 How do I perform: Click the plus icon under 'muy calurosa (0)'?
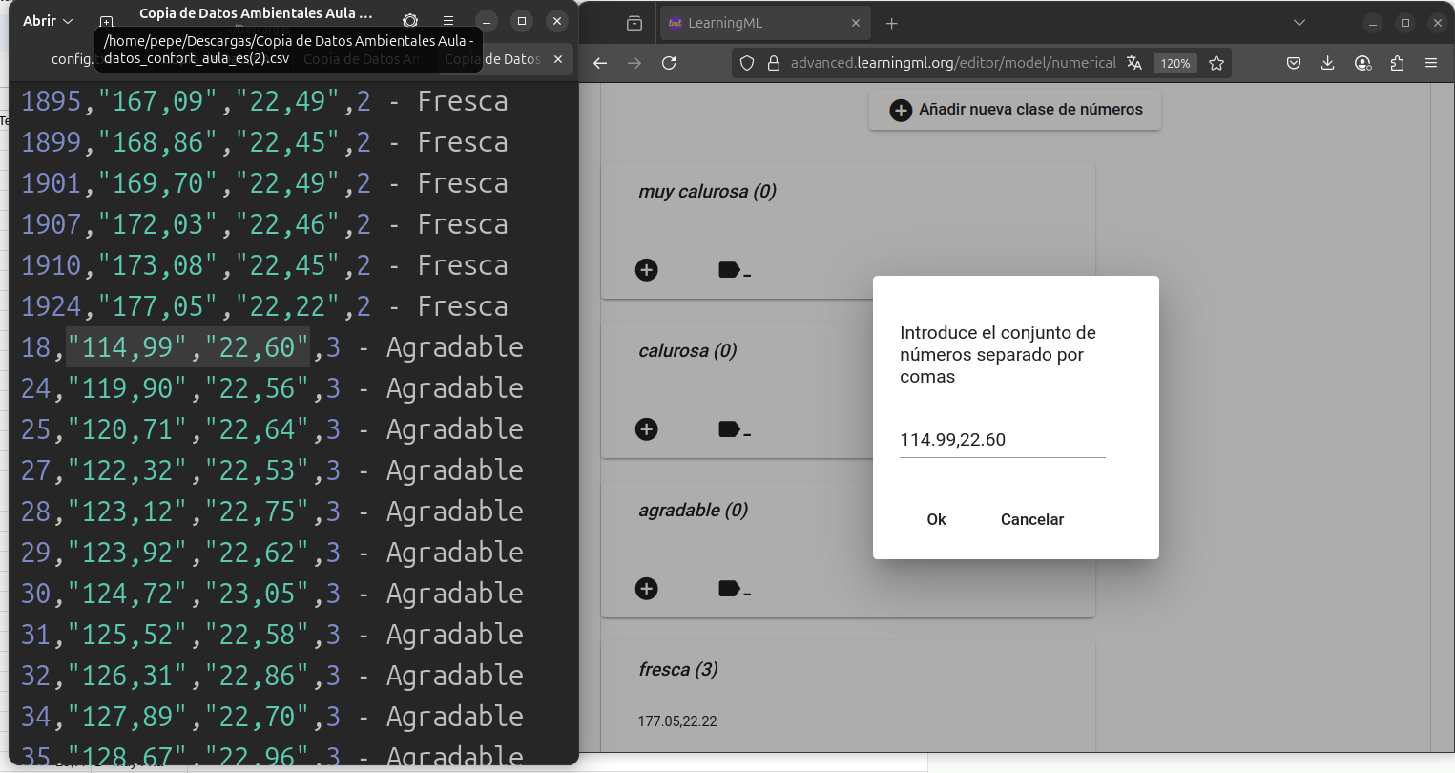(x=647, y=270)
